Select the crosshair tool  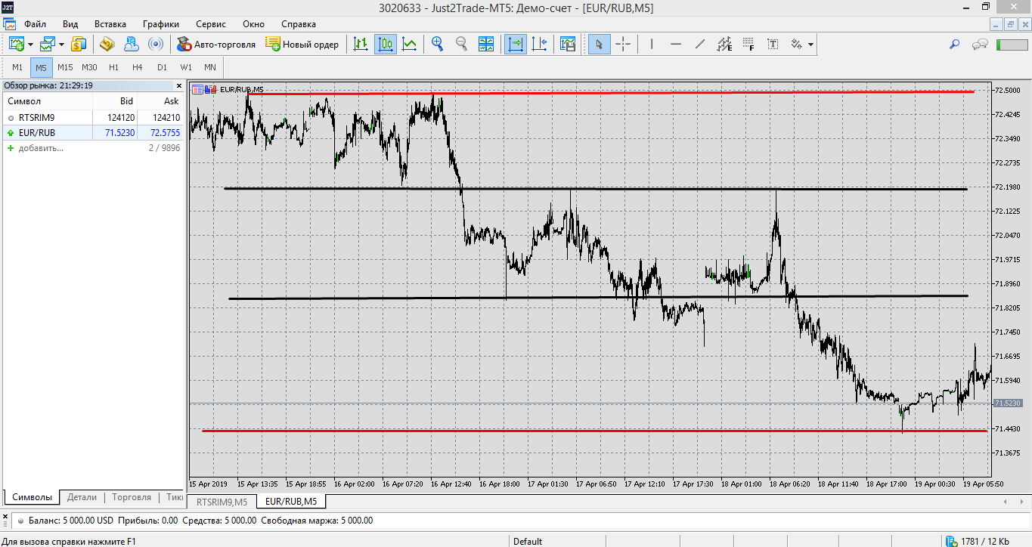623,44
